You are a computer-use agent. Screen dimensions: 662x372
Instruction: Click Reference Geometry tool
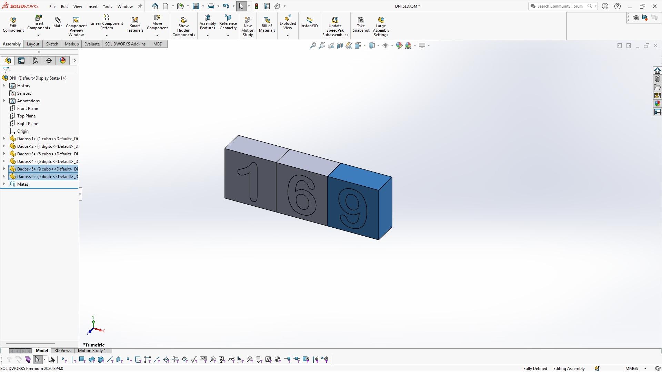coord(228,23)
